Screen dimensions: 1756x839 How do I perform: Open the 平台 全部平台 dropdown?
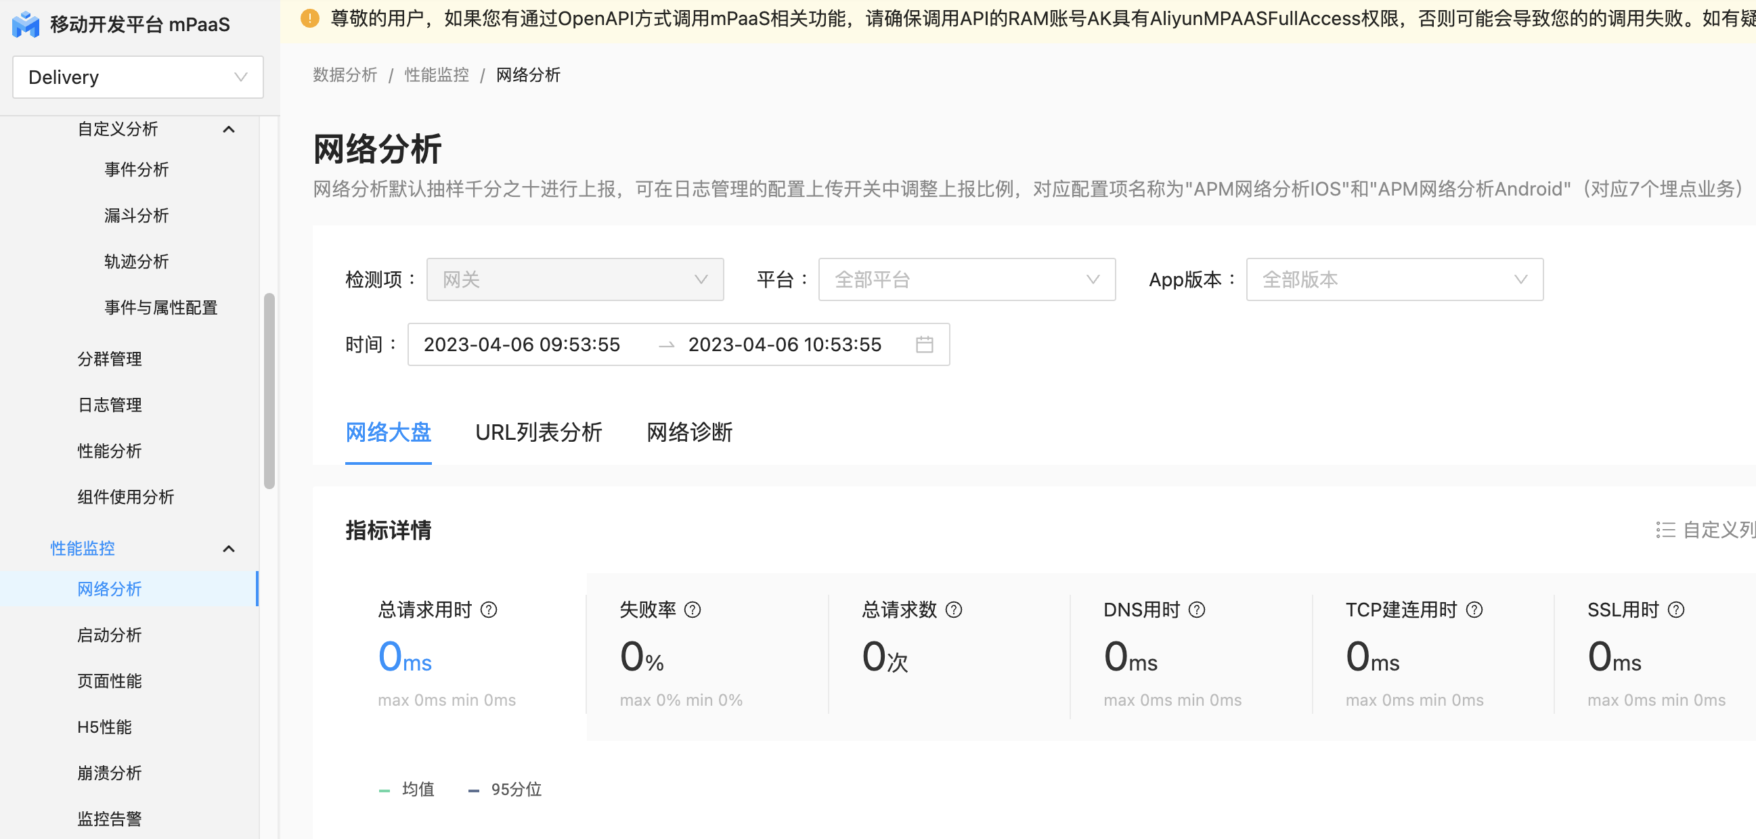click(967, 279)
